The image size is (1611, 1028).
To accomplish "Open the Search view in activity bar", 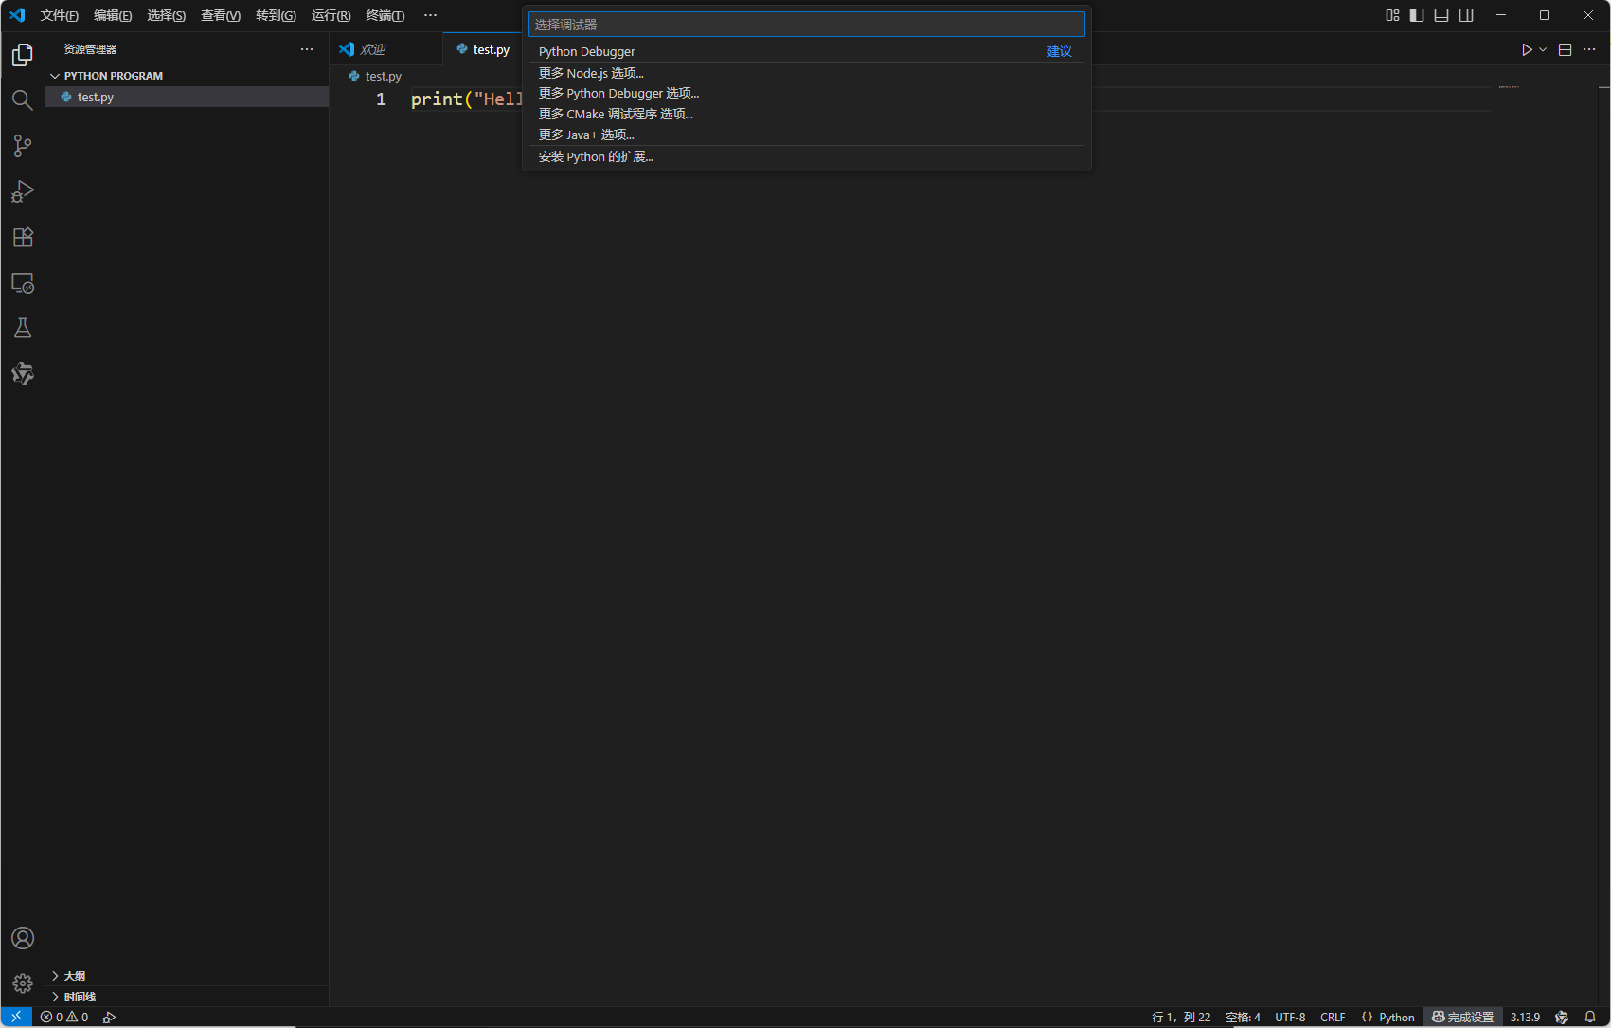I will point(22,100).
